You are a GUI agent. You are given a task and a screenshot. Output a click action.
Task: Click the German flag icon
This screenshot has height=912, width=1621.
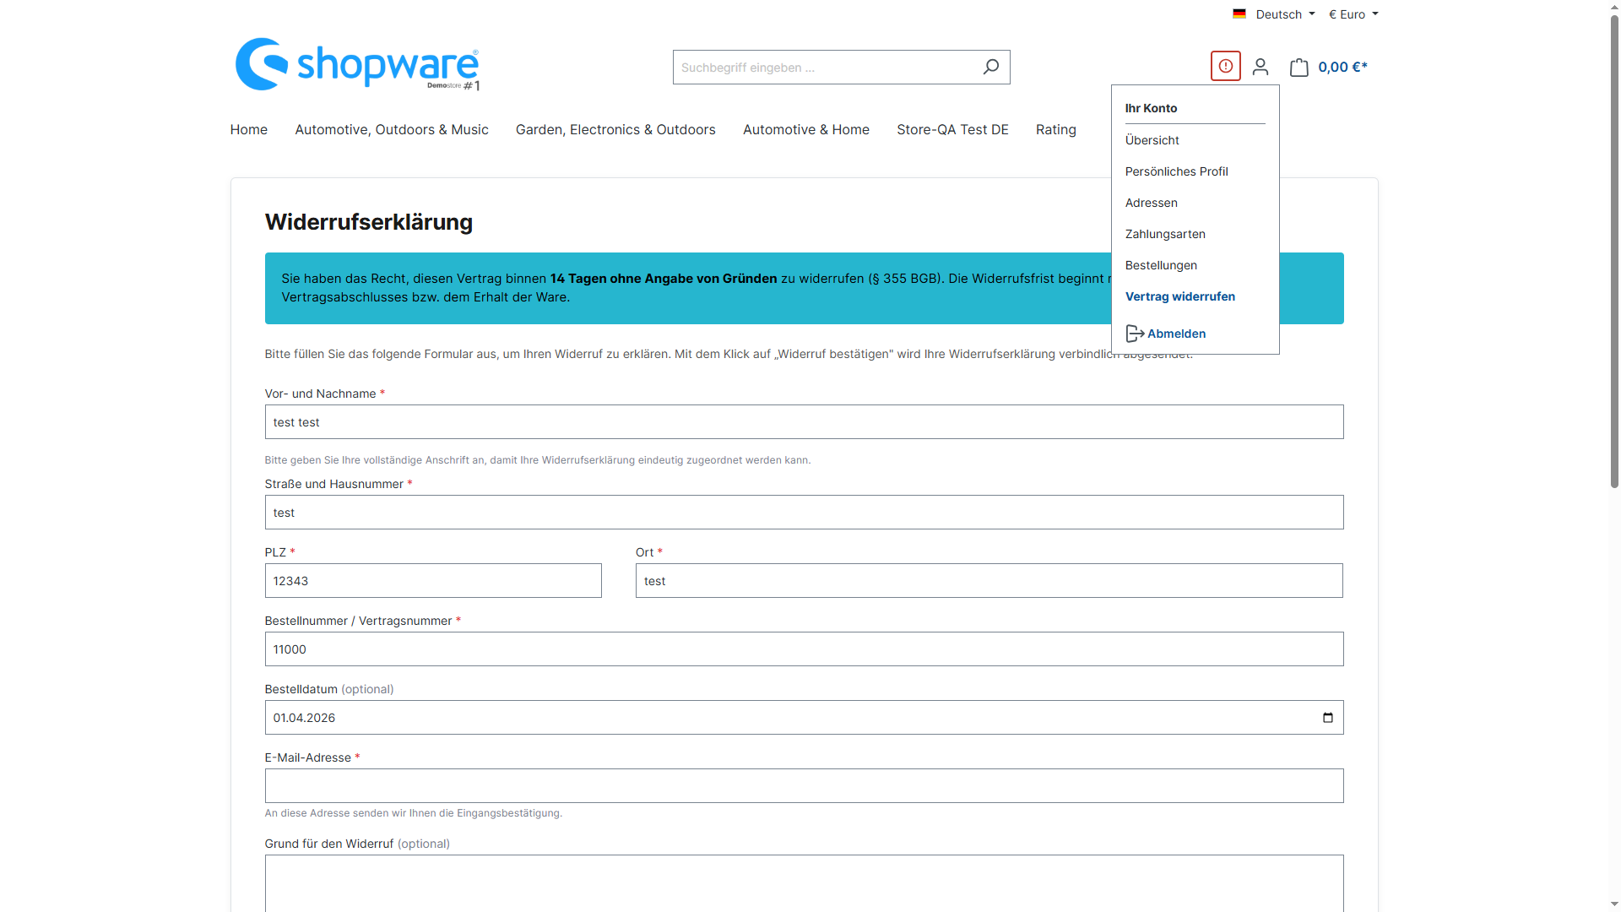click(1239, 14)
